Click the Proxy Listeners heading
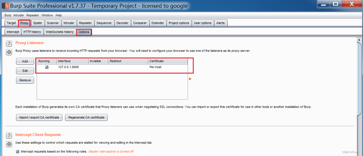 point(30,43)
